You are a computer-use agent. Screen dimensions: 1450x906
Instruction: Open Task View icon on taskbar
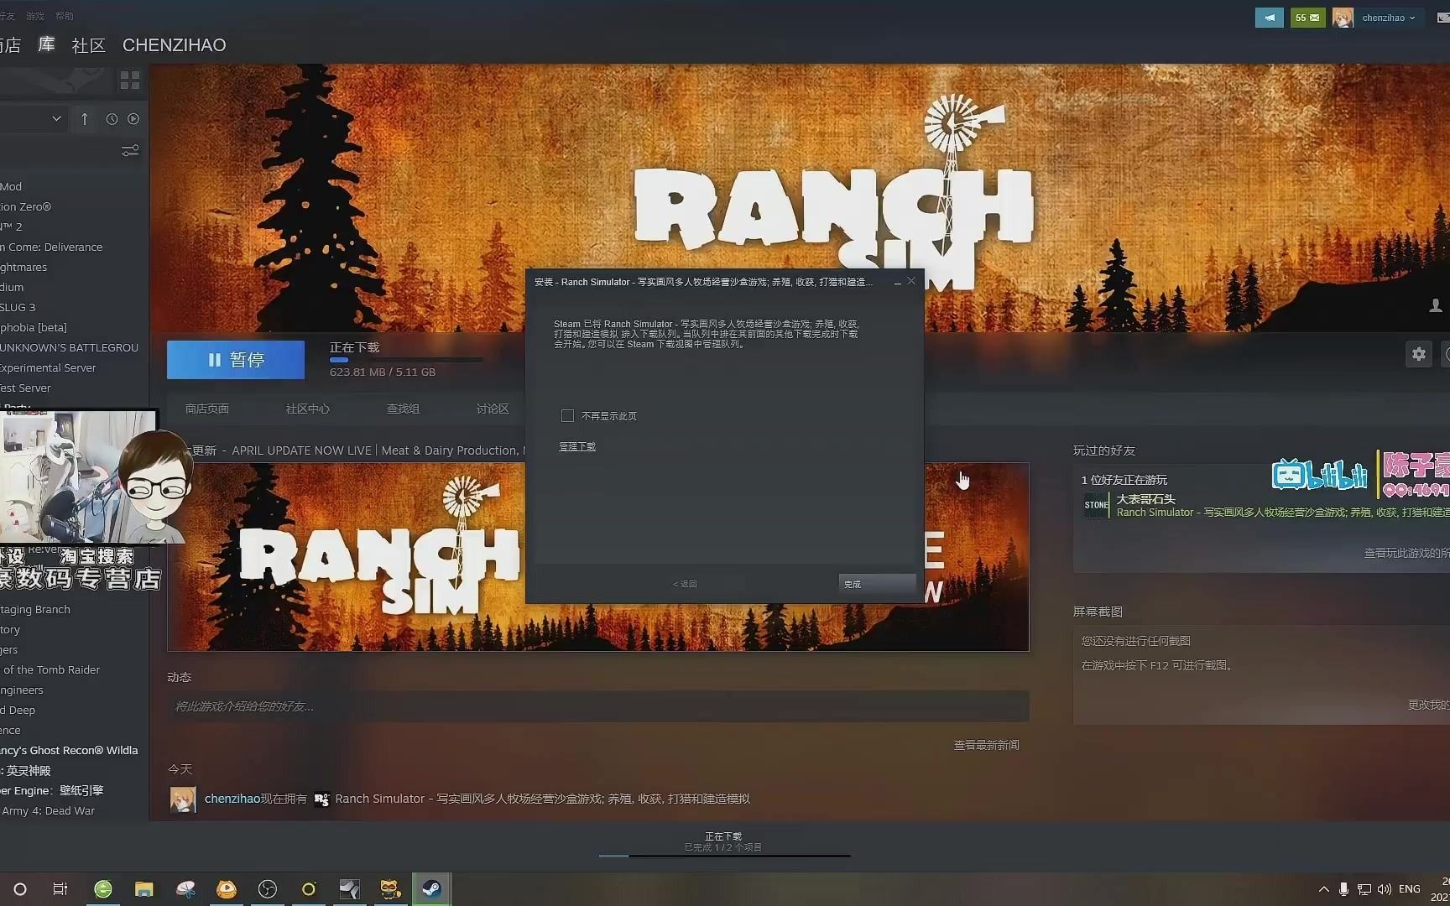tap(60, 889)
